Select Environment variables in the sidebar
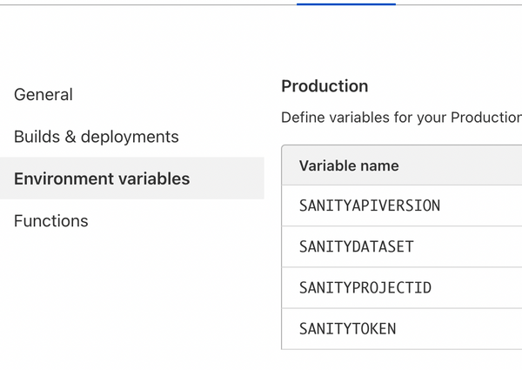The image size is (522, 370). tap(102, 178)
